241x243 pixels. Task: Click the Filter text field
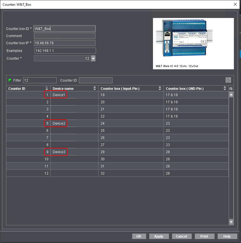pyautogui.click(x=40, y=80)
